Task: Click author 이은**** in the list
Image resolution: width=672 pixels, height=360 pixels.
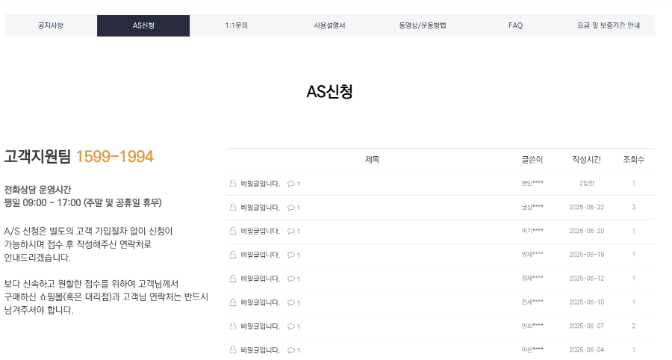Action: (x=532, y=350)
